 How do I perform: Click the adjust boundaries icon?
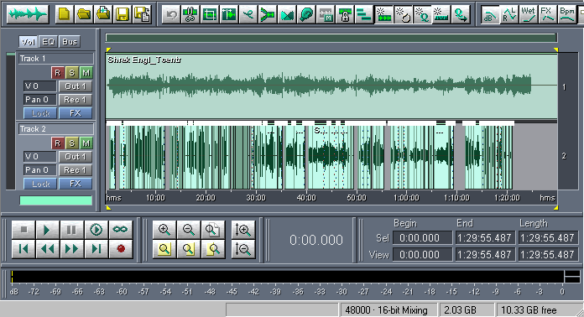[229, 14]
